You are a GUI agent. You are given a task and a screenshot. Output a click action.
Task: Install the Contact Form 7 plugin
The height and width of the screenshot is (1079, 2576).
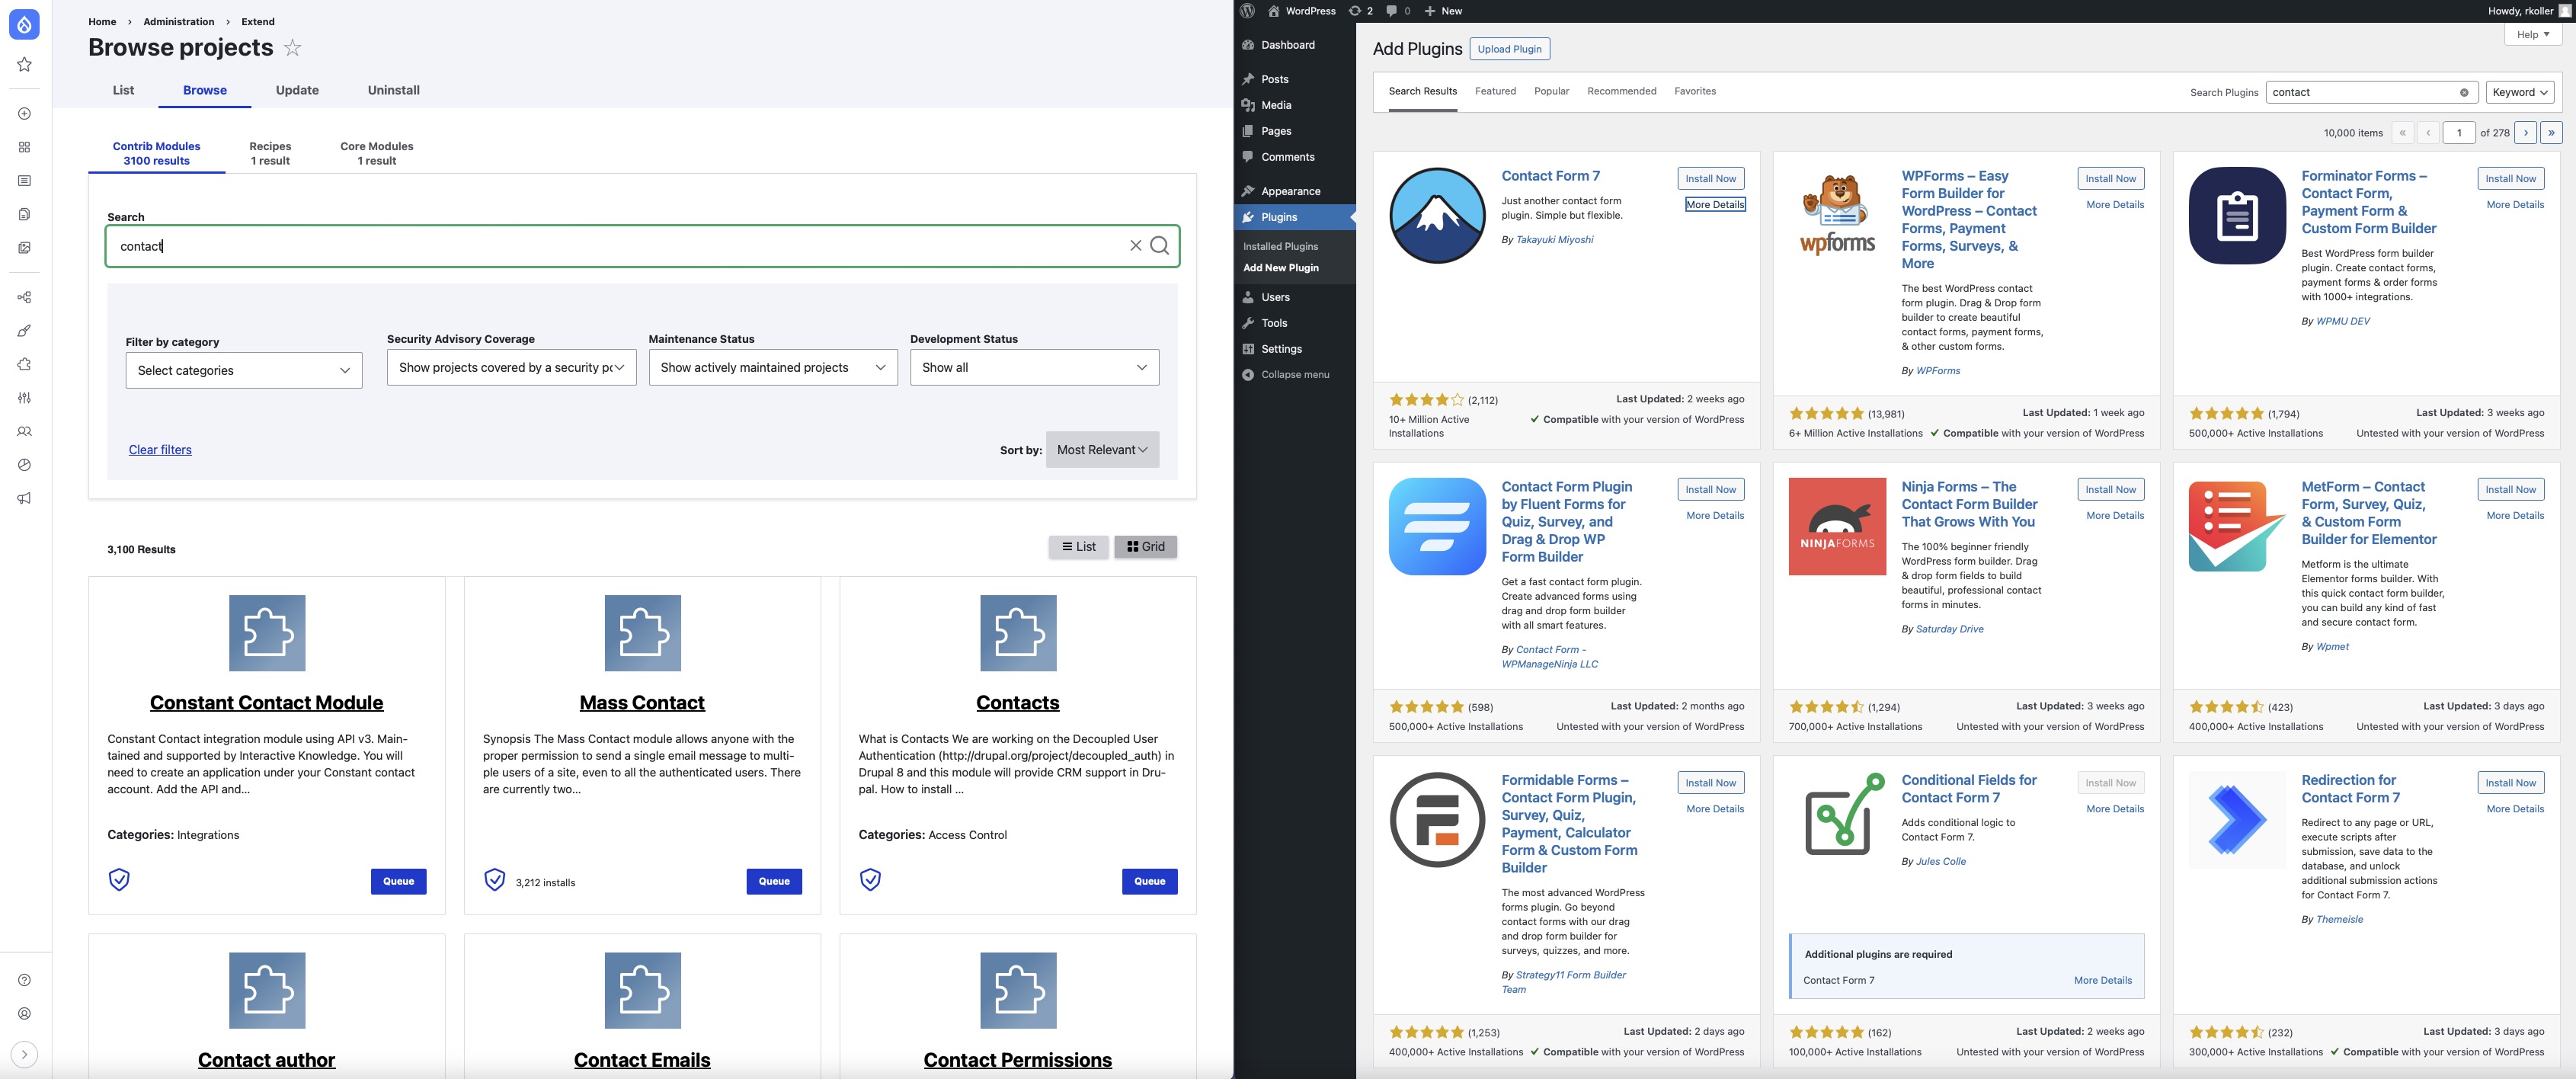1710,178
